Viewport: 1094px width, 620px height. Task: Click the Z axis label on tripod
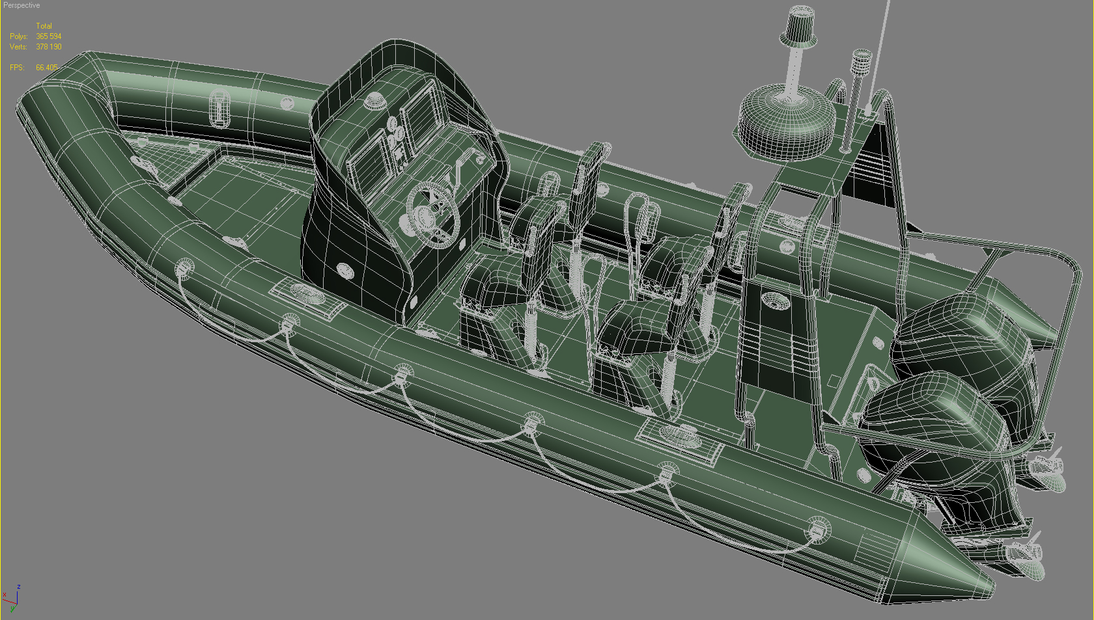click(x=19, y=587)
